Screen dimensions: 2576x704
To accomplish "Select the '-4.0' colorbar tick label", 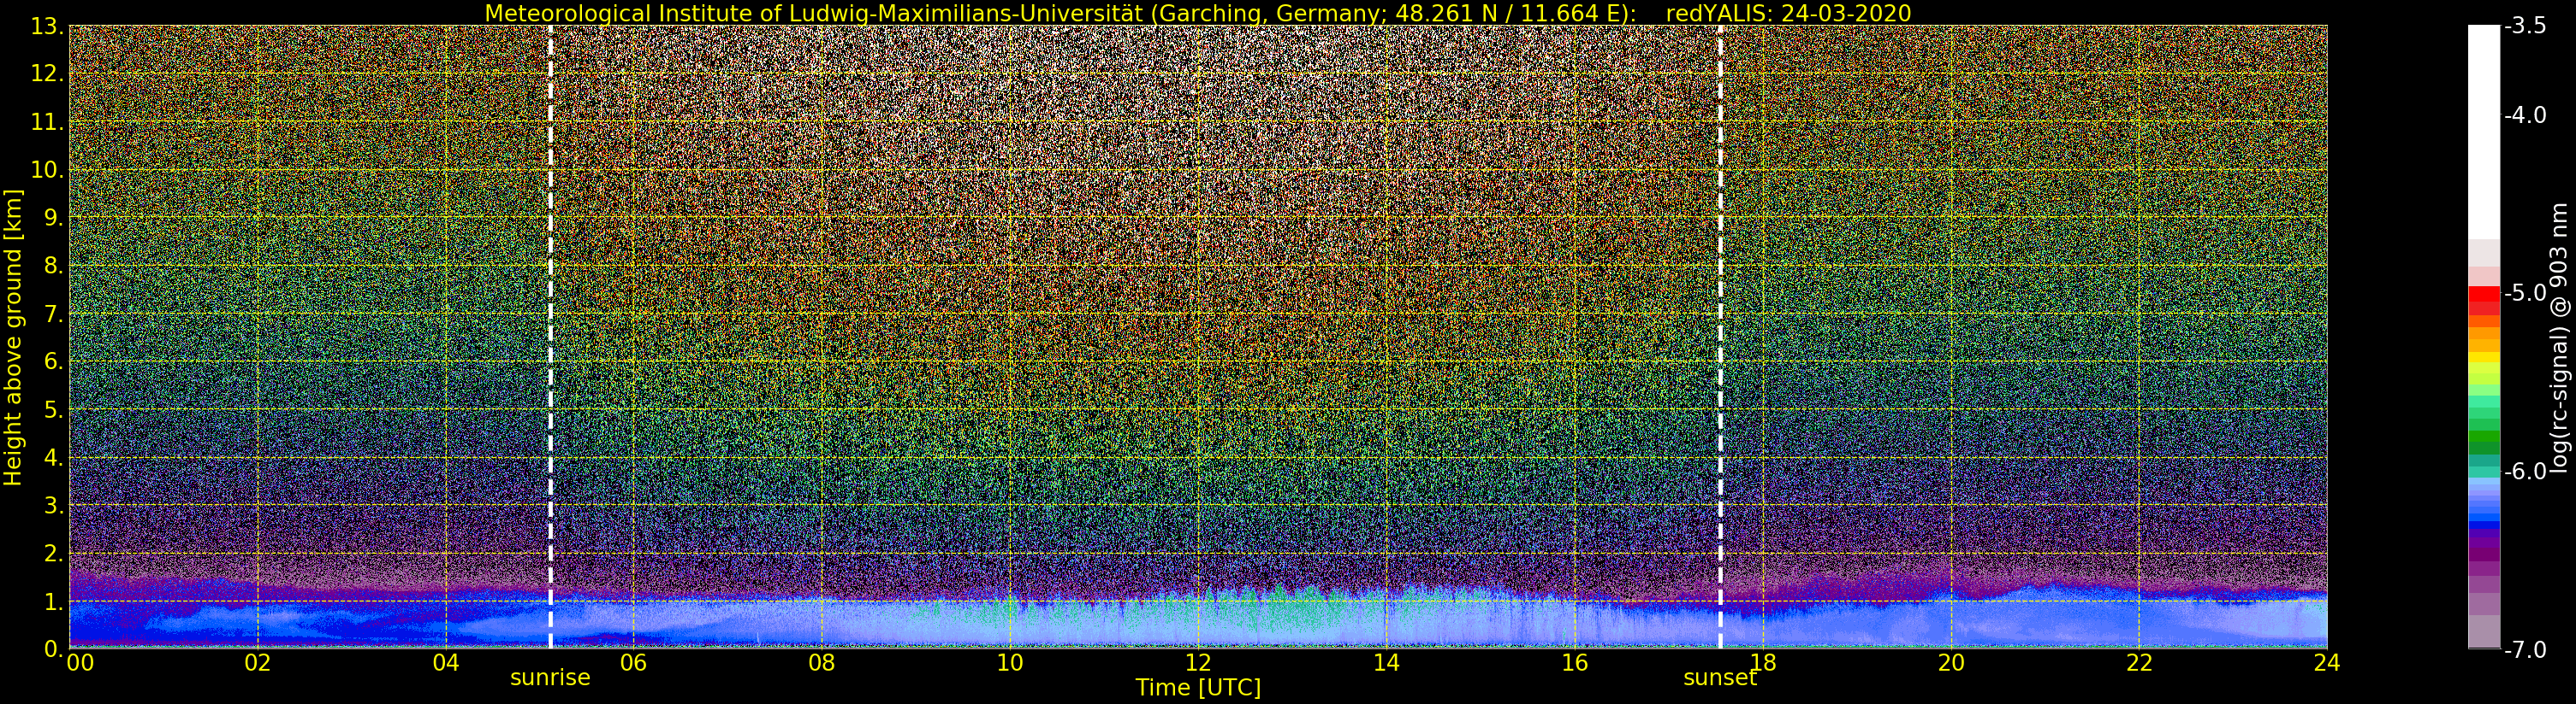I will [x=2525, y=116].
